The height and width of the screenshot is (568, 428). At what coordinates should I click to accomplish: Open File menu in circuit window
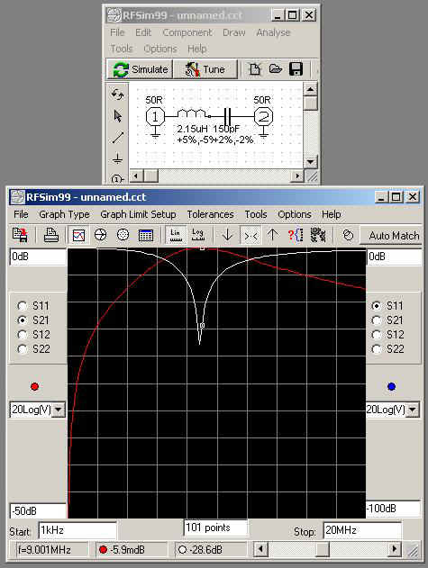click(x=117, y=32)
